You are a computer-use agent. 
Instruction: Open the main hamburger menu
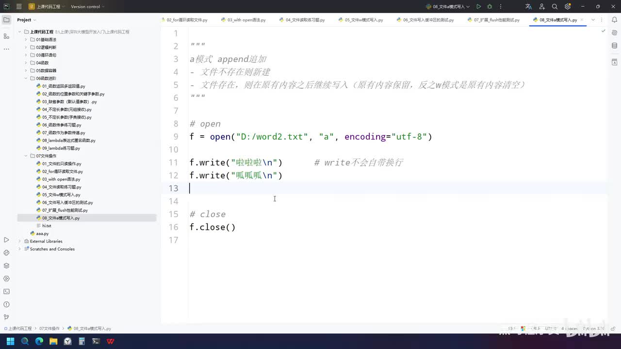click(18, 7)
